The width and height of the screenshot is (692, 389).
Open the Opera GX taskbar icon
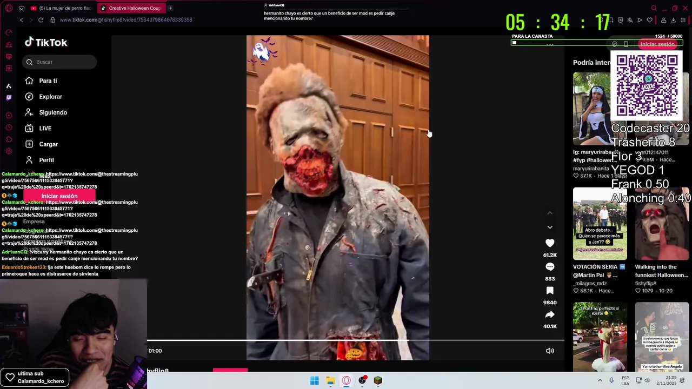coord(347,381)
